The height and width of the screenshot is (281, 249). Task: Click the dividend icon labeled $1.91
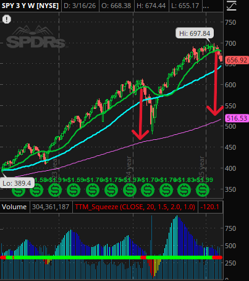click(55, 190)
